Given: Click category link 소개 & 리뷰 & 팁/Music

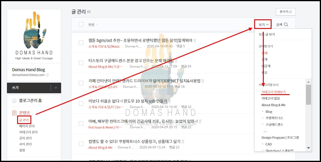Looking at the screenshot, I should point(104,46).
